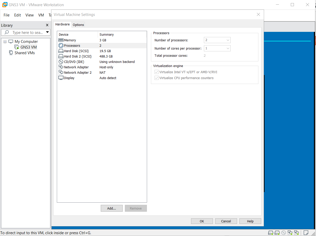The image size is (316, 236).
Task: Click the Add... hardware button
Action: click(112, 208)
